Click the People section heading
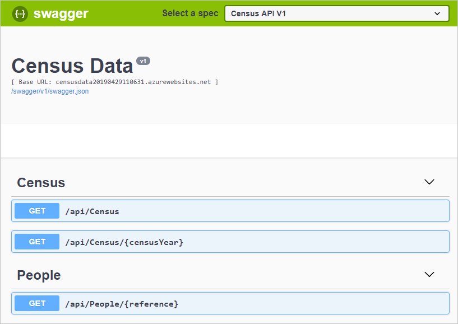Viewport: 458px width, 324px height. 39,275
